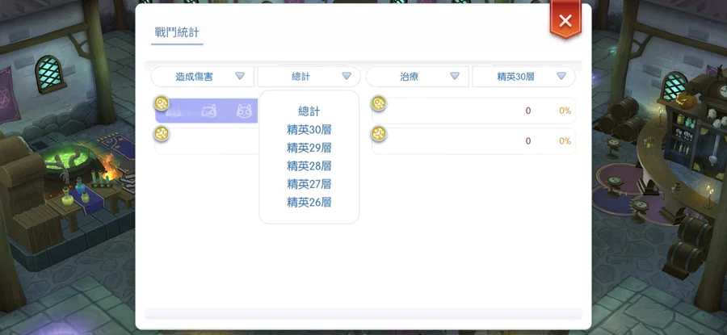Open the 治療 dropdown
This screenshot has width=727, height=335.
(418, 77)
